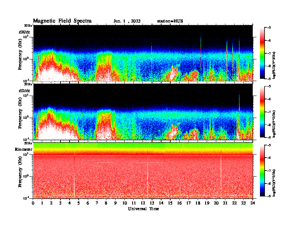Viewport: 301px width, 233px height.
Task: Click the "-9" tick of dH/dt color bar
Action: [269, 79]
